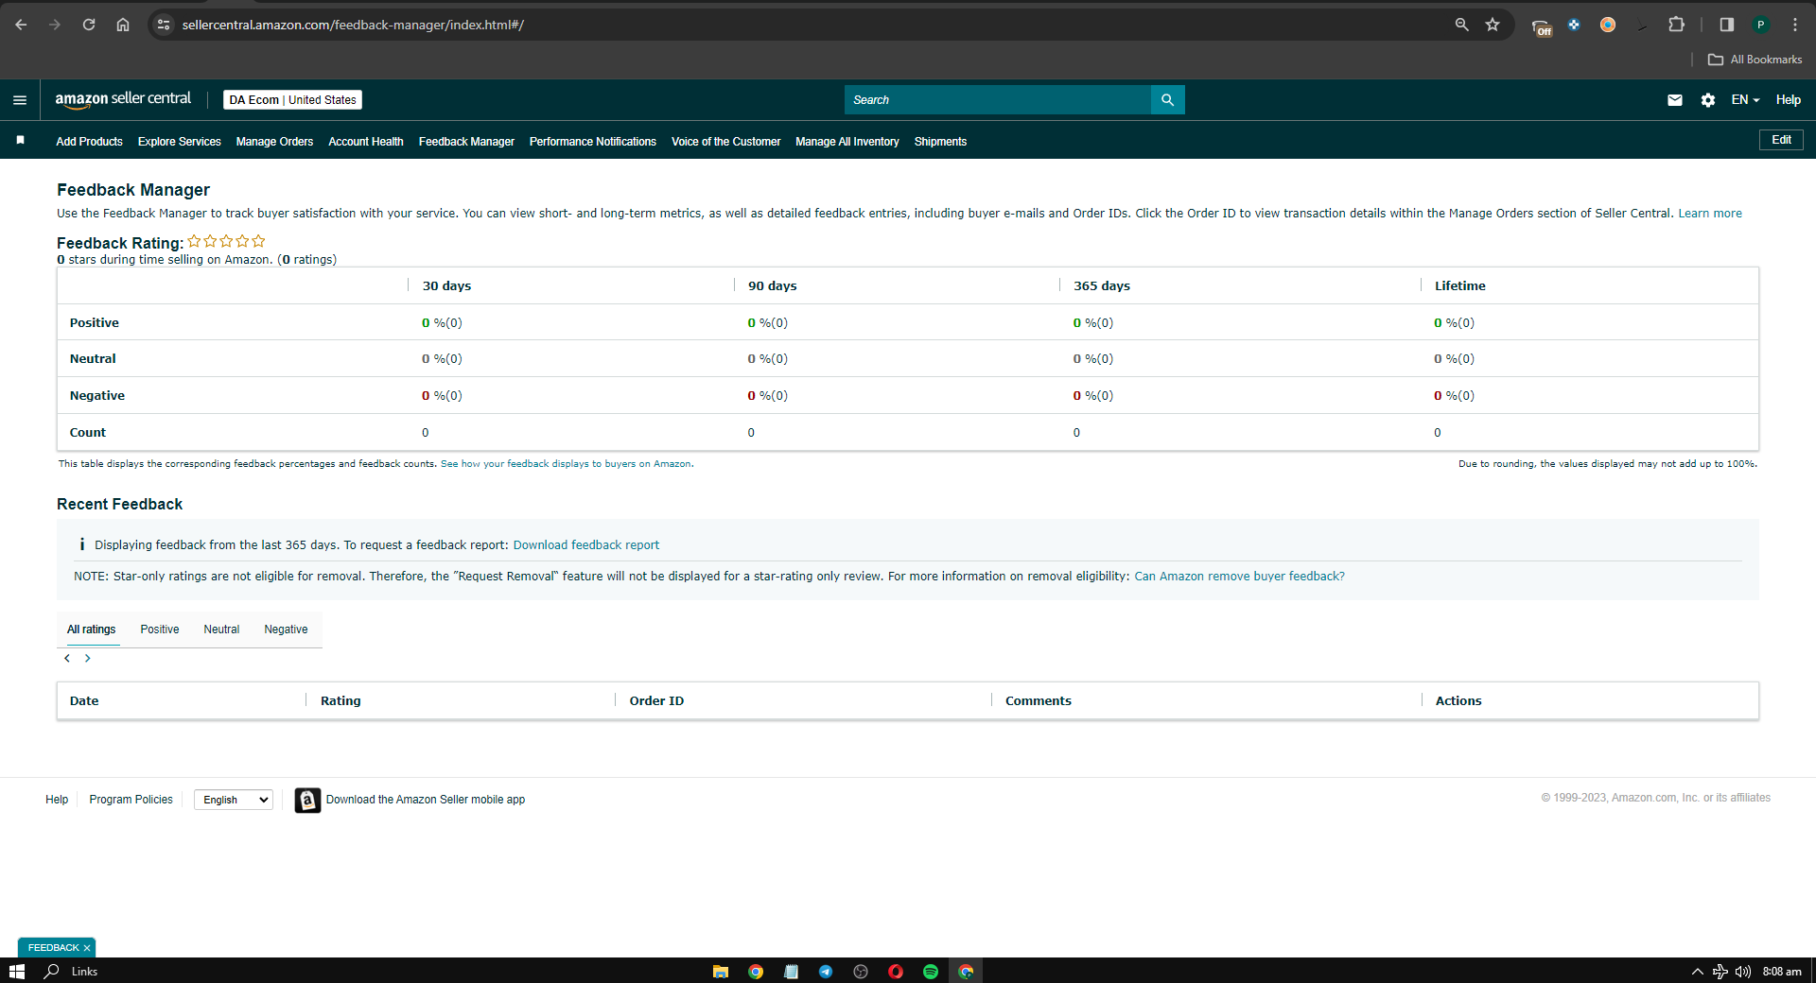The image size is (1816, 983).
Task: Go to next feedback page arrow
Action: coord(88,658)
